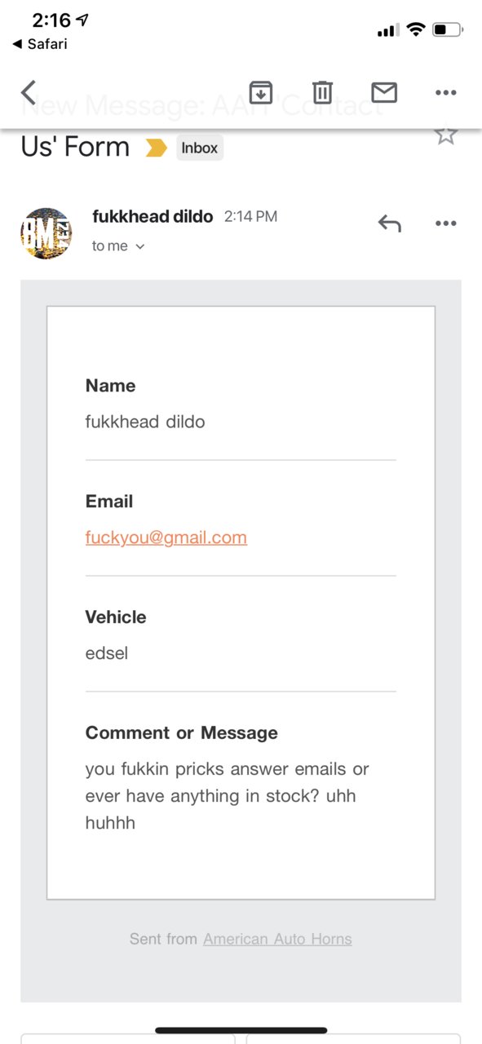Image resolution: width=482 pixels, height=1044 pixels.
Task: Expand recipient details next to 'to me'
Action: point(139,246)
